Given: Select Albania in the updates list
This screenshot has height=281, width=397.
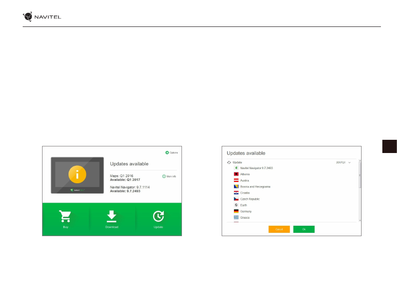Looking at the screenshot, I should click(245, 174).
